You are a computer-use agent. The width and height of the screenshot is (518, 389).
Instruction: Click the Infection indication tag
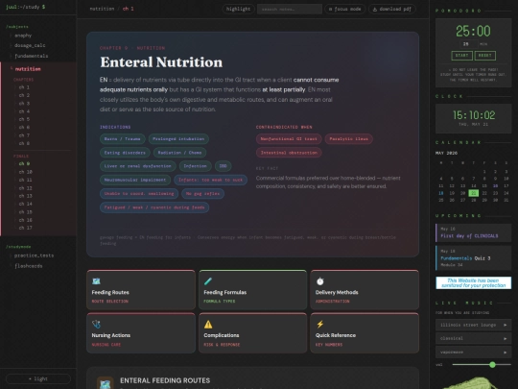(x=195, y=166)
